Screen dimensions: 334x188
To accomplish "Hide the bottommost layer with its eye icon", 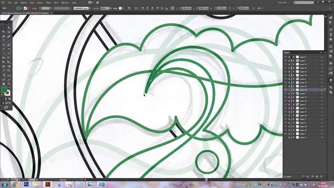I will [x=285, y=137].
